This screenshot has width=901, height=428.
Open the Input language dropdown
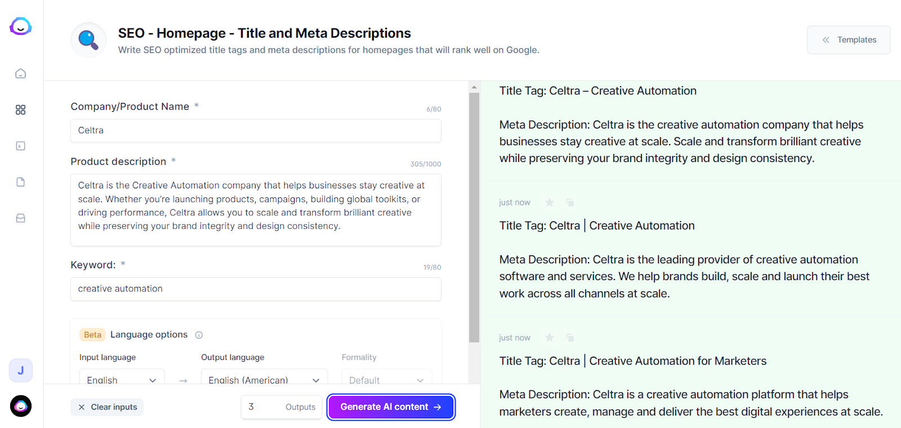(122, 380)
